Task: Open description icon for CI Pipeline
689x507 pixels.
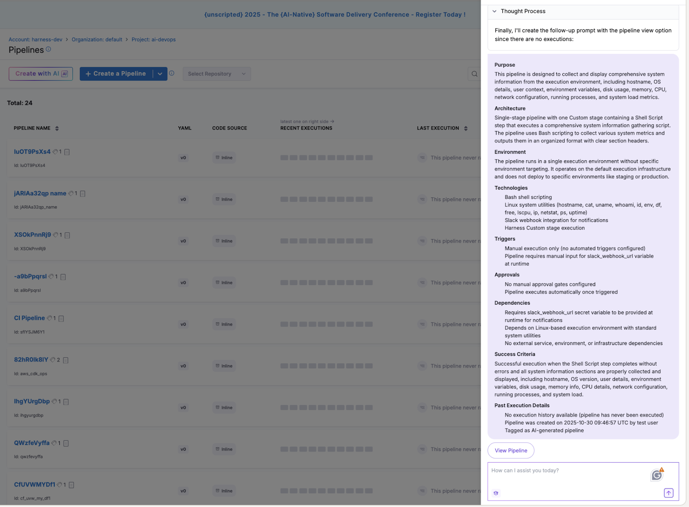Action: click(61, 319)
